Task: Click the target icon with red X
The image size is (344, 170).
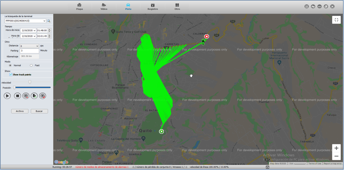Action: (x=26, y=96)
